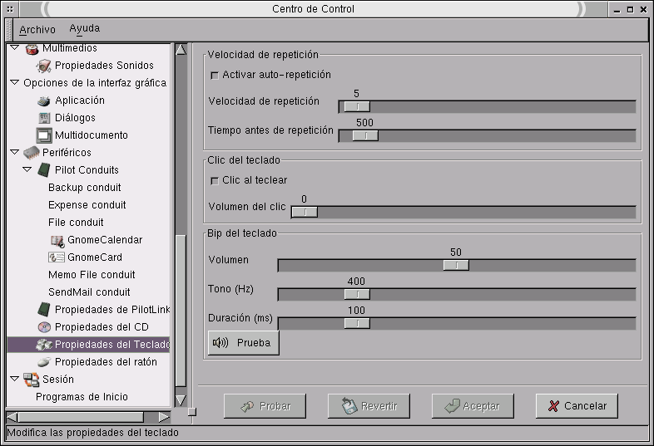Screen dimensions: 654x446
Task: Select File conduit in tree
Action: (76, 223)
